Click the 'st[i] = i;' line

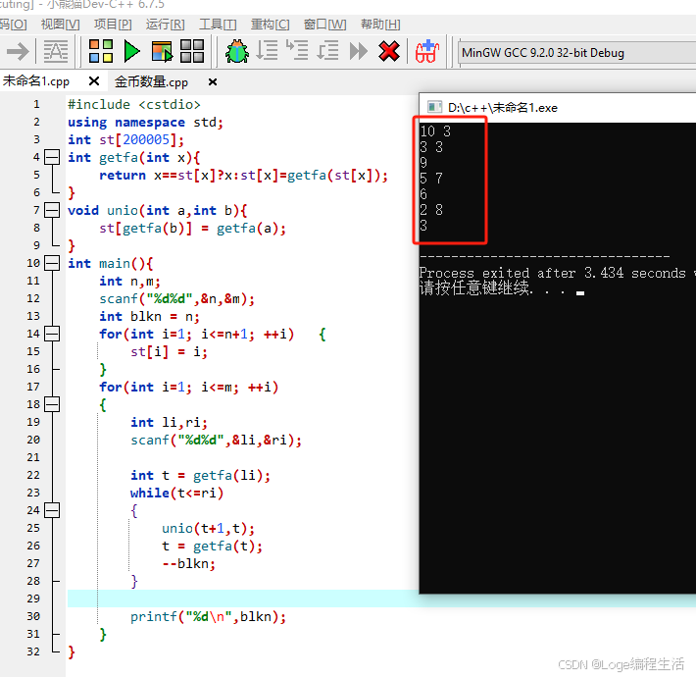(169, 352)
